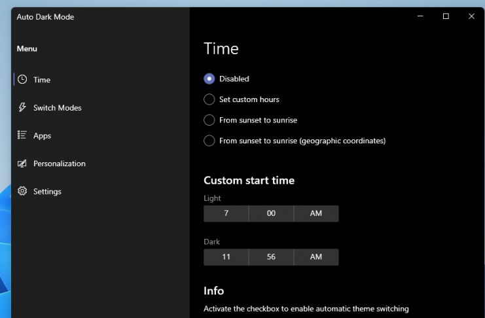The width and height of the screenshot is (485, 318).
Task: Go to the Apps section
Action: tap(101, 135)
